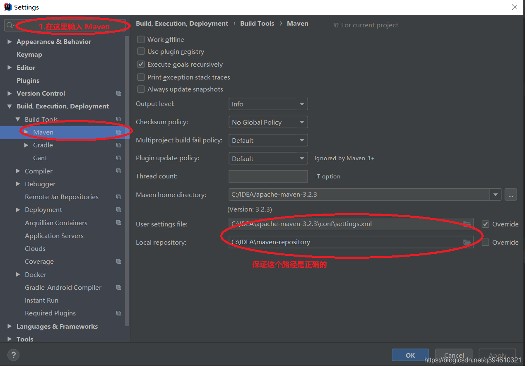The height and width of the screenshot is (368, 525).
Task: Enable Work offline checkbox
Action: (141, 39)
